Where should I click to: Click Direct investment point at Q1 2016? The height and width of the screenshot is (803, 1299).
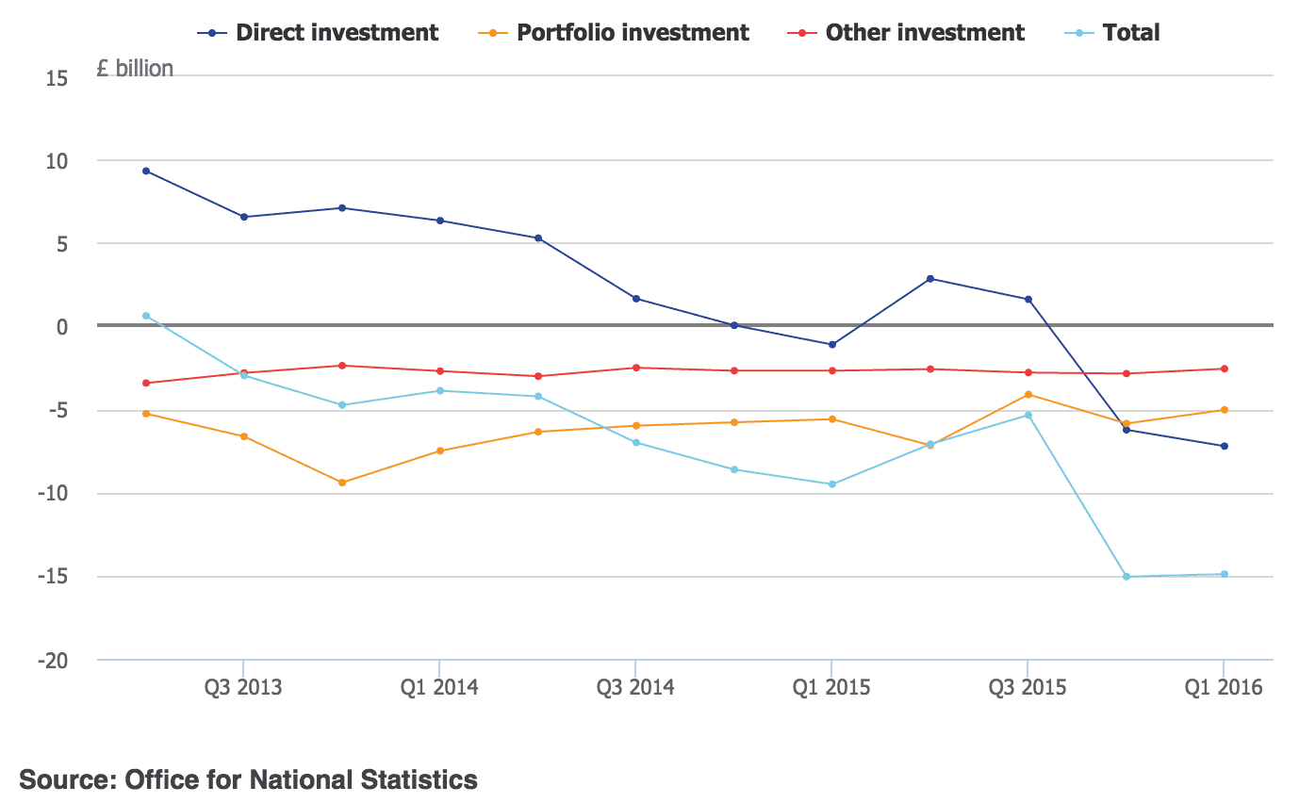(1224, 446)
